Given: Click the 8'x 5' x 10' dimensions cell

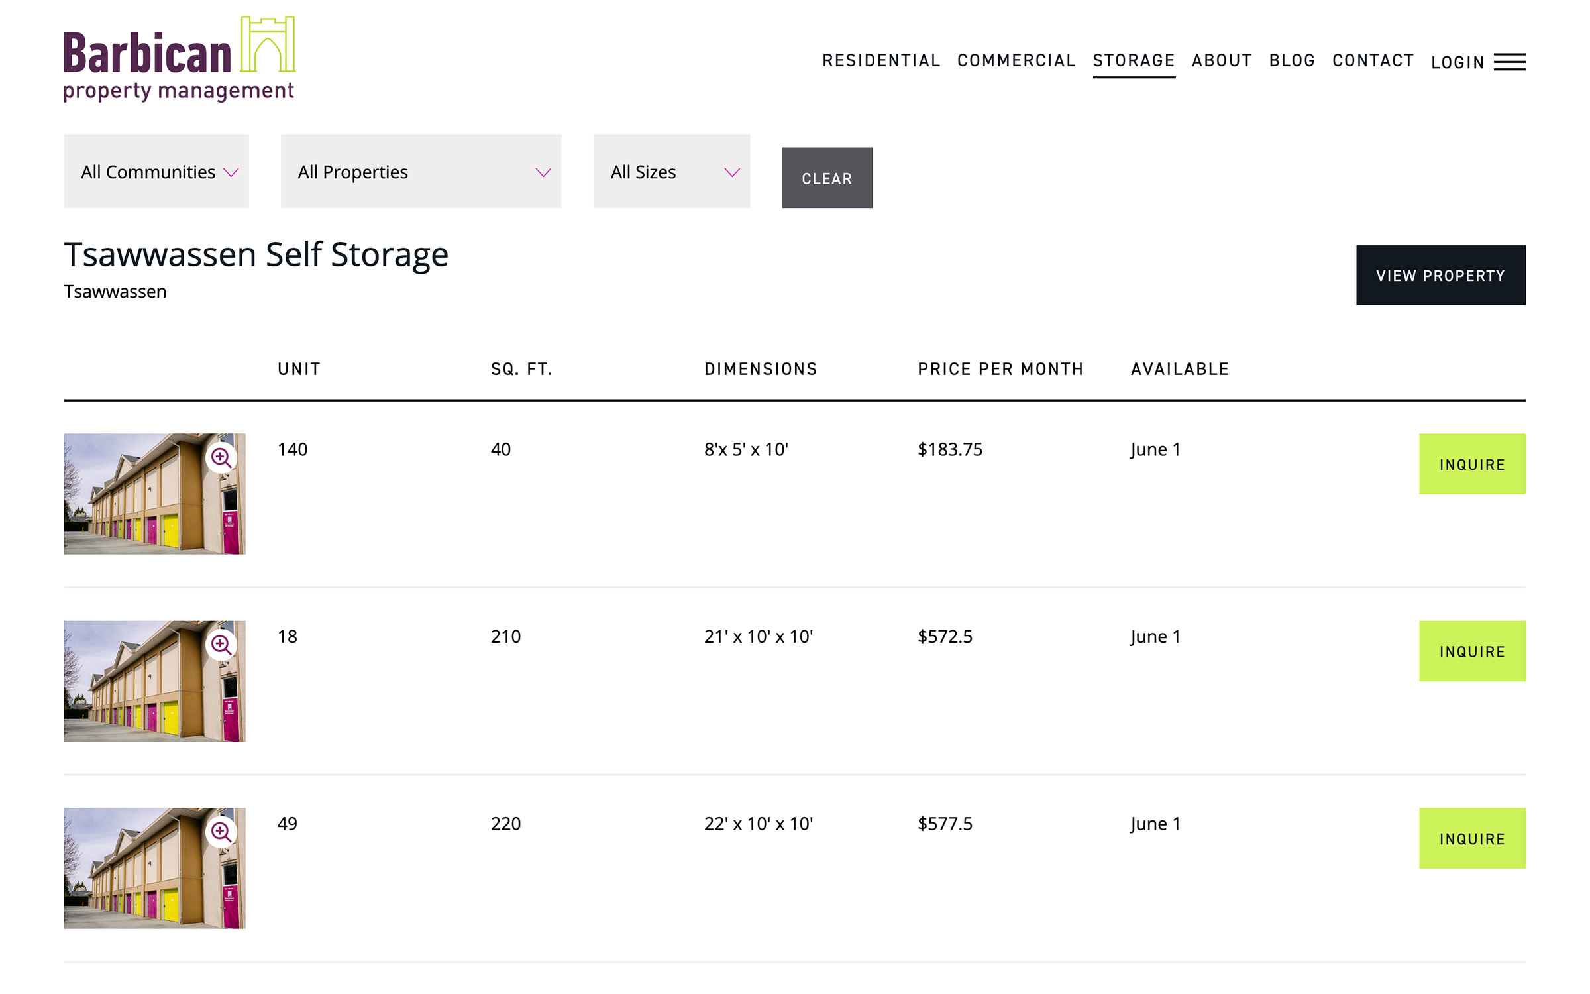Looking at the screenshot, I should (x=746, y=449).
